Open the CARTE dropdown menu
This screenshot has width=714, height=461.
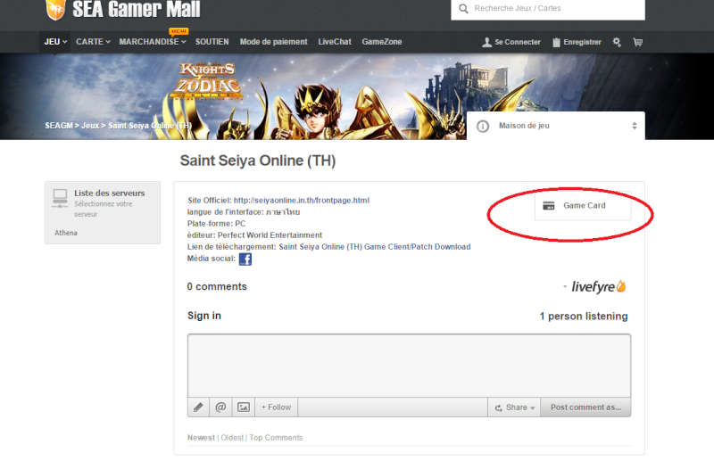click(x=93, y=42)
